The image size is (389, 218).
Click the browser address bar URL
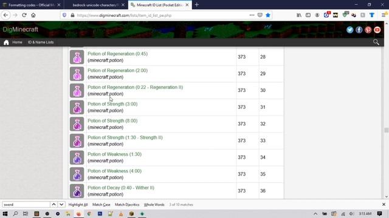[124, 15]
